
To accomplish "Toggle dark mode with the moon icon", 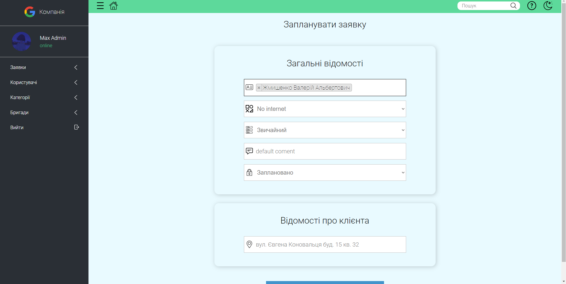I will [x=548, y=6].
